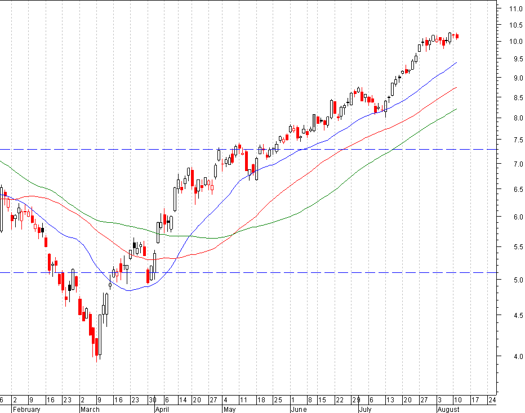Image resolution: width=525 pixels, height=413 pixels.
Task: Click the 10.5 price axis label
Action: [515, 25]
